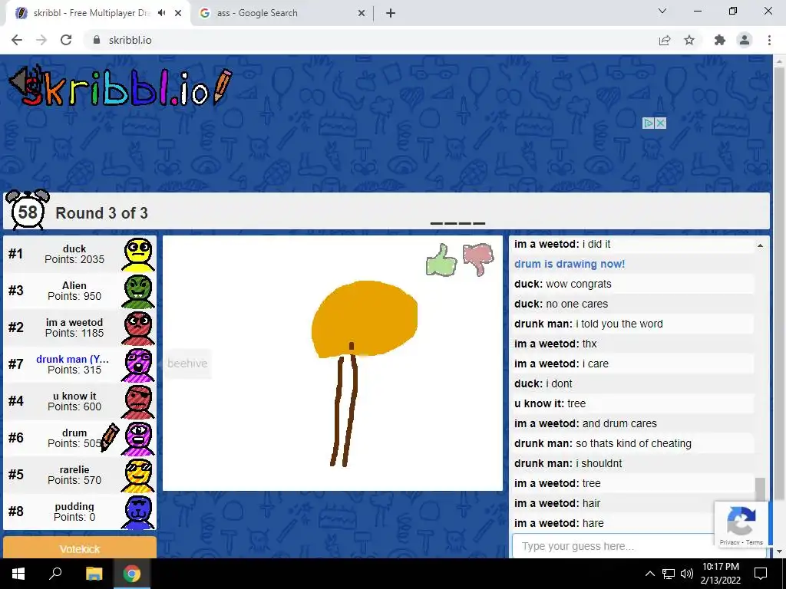Bookmark this page with the star

(689, 40)
